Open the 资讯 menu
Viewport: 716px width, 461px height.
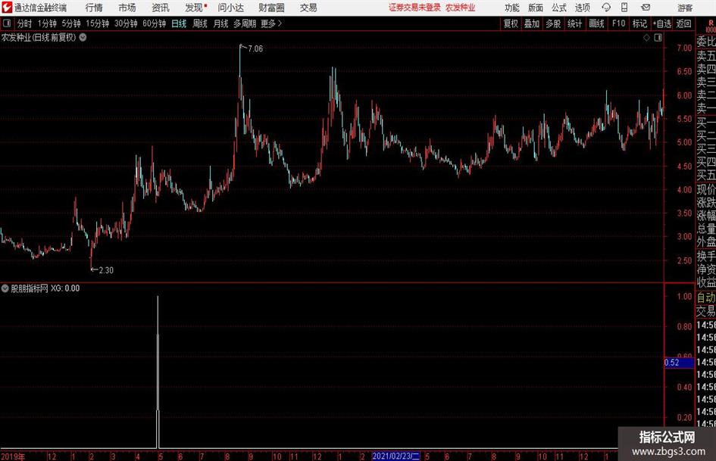[x=161, y=8]
